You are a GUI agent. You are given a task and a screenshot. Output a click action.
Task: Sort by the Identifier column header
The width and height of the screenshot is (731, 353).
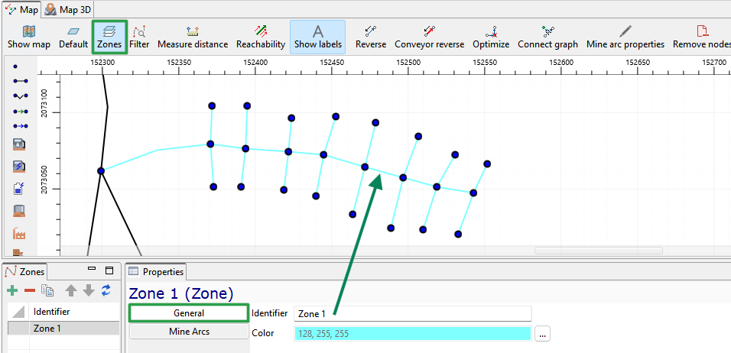(x=75, y=312)
